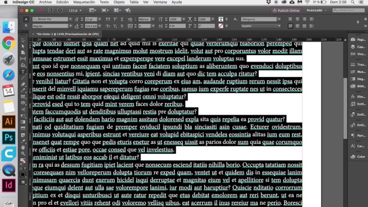The width and height of the screenshot is (368, 207).
Task: Toggle All Caps TT formatting
Action: coord(107,19)
